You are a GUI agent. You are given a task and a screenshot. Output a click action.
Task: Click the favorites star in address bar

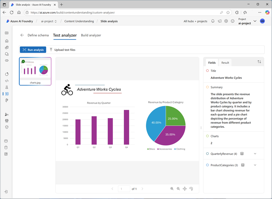click(228, 13)
